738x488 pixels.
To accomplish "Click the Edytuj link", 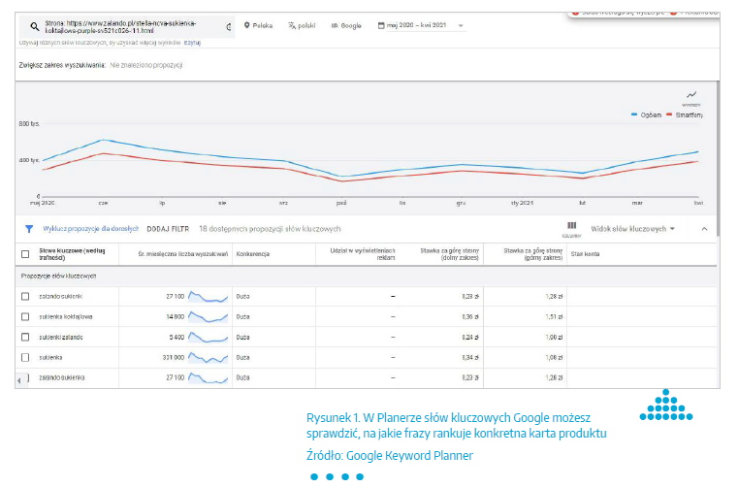I will (x=192, y=43).
